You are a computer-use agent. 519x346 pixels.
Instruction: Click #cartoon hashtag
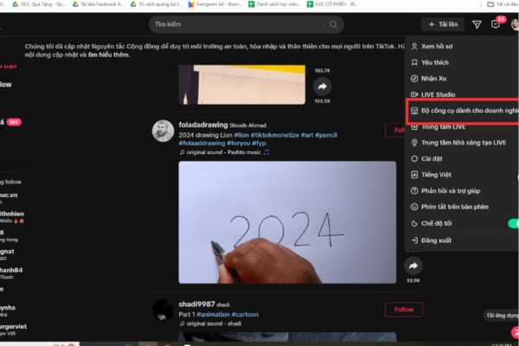tap(245, 315)
